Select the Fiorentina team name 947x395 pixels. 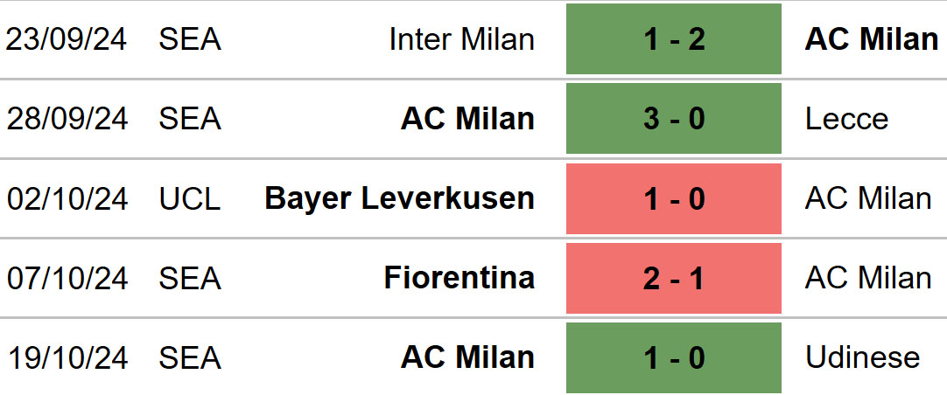click(459, 278)
